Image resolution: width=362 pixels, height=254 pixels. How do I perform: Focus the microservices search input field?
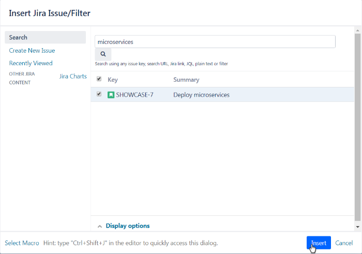pos(215,42)
